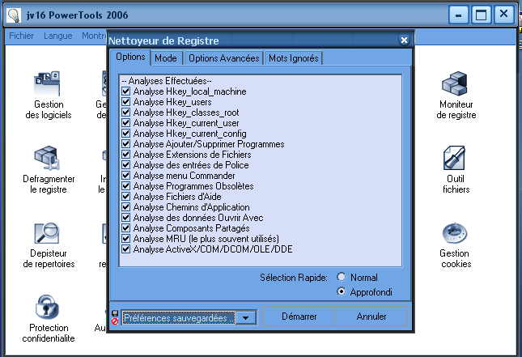Viewport: 522px width, 357px height.
Task: Launch the Outil fichiers icon
Action: [x=456, y=158]
